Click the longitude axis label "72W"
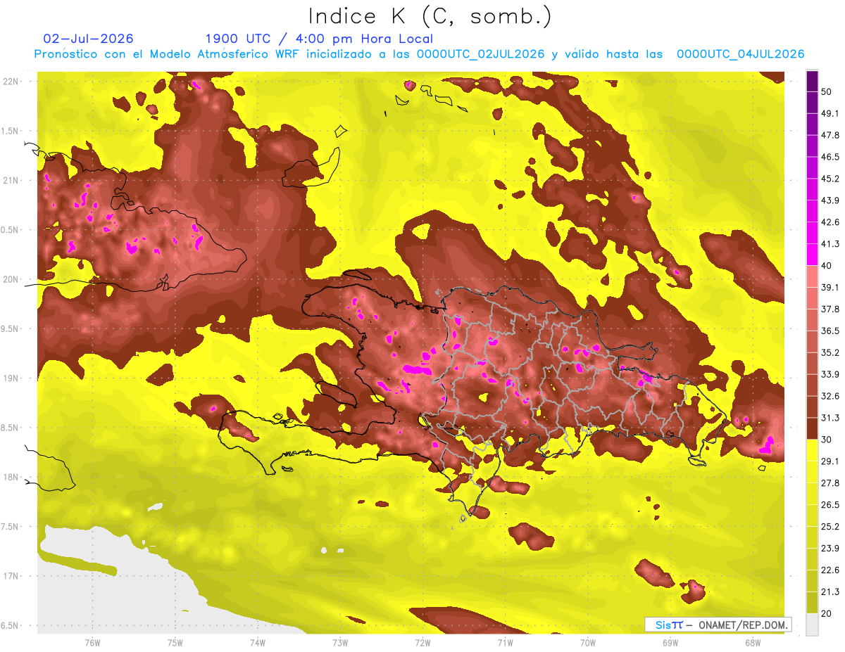The height and width of the screenshot is (652, 845). pyautogui.click(x=423, y=643)
